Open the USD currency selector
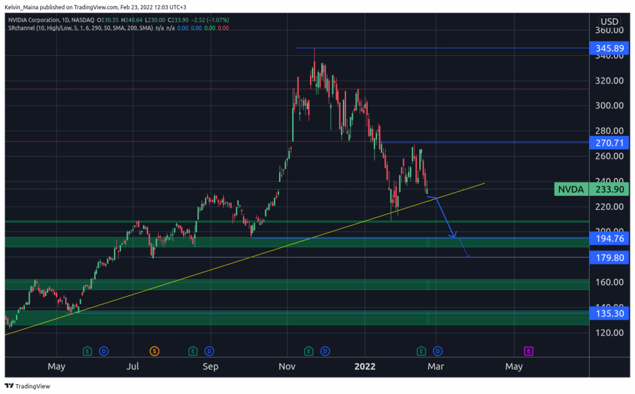The image size is (635, 394). point(609,22)
